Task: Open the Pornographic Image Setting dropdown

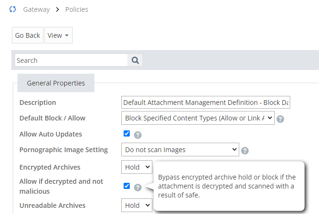Action: pyautogui.click(x=180, y=150)
